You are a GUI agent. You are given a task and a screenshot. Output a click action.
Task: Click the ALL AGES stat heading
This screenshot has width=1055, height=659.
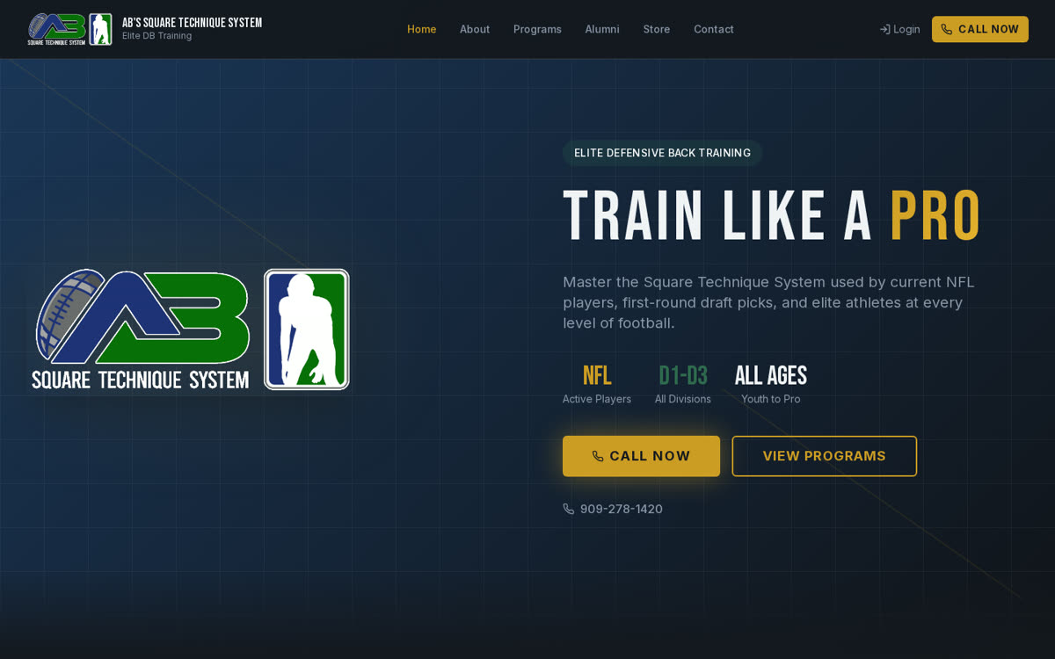pos(771,376)
